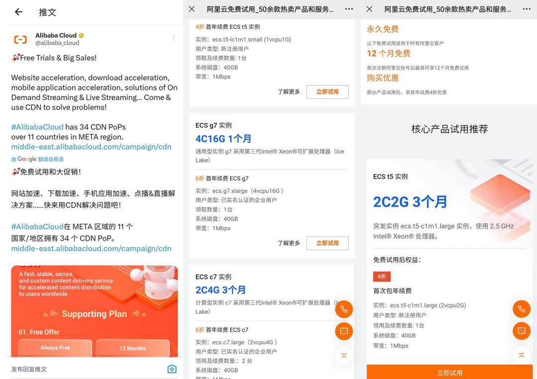The height and width of the screenshot is (379, 537).
Task: Open tweet options three-dot menu
Action: [174, 38]
